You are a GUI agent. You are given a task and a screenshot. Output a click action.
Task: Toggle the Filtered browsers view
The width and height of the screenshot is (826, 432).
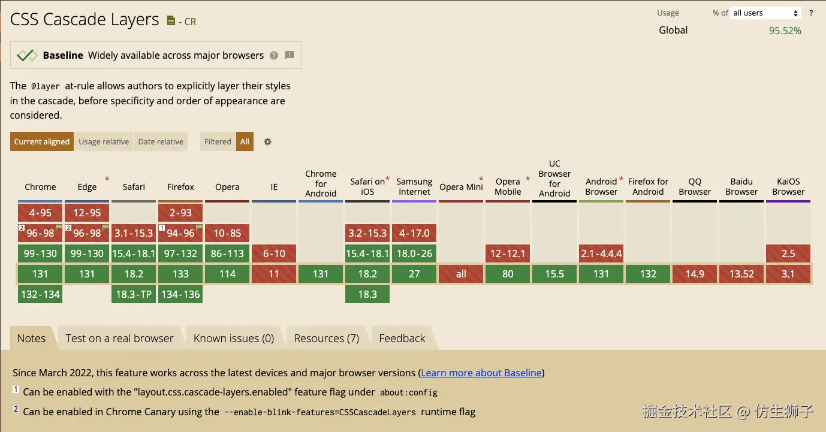coord(218,141)
